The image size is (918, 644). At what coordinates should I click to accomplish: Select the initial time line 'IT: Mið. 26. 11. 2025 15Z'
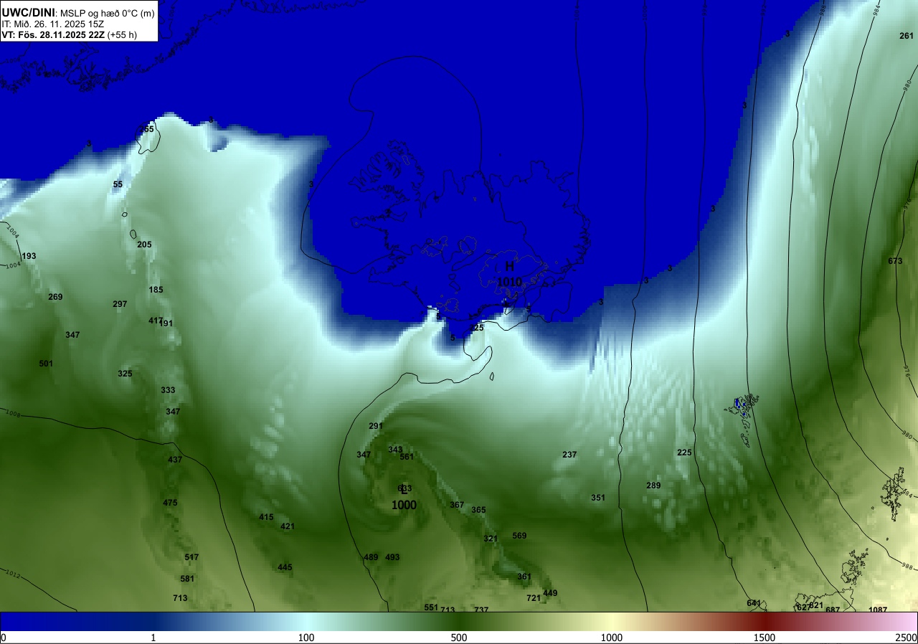52,24
